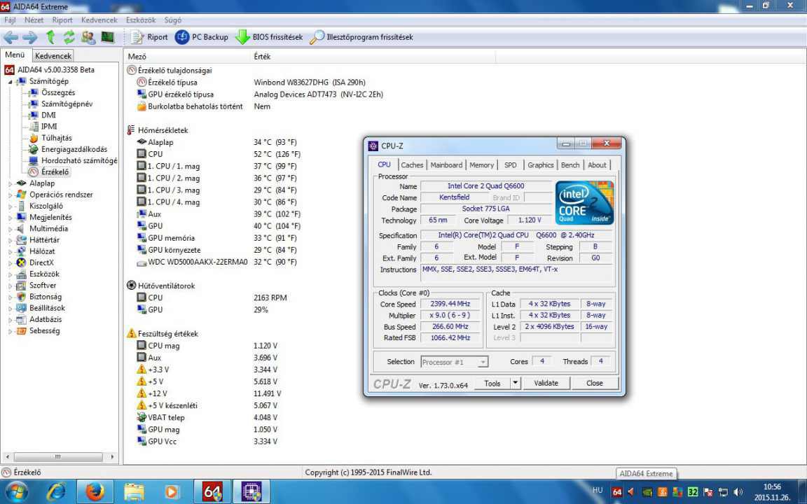Select the CPU temperature row 52 °C
This screenshot has height=504, width=807.
219,154
